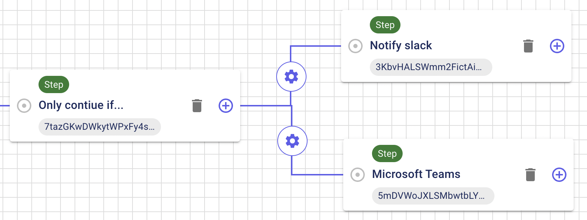This screenshot has height=220, width=587.
Task: Select the Only contiue if... radio circle
Action: (24, 106)
